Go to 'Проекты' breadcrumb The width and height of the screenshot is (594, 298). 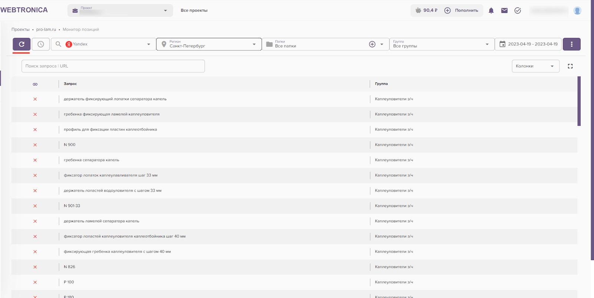pyautogui.click(x=20, y=29)
